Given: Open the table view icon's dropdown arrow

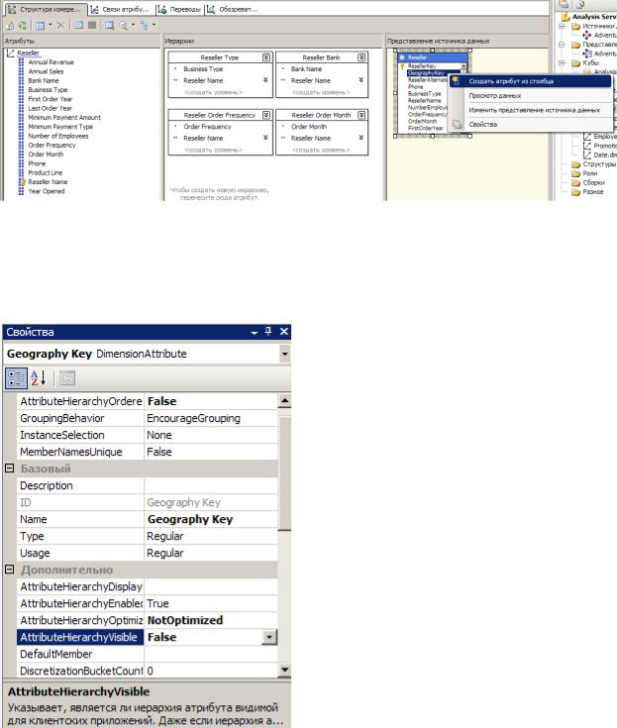Looking at the screenshot, I should 51,25.
